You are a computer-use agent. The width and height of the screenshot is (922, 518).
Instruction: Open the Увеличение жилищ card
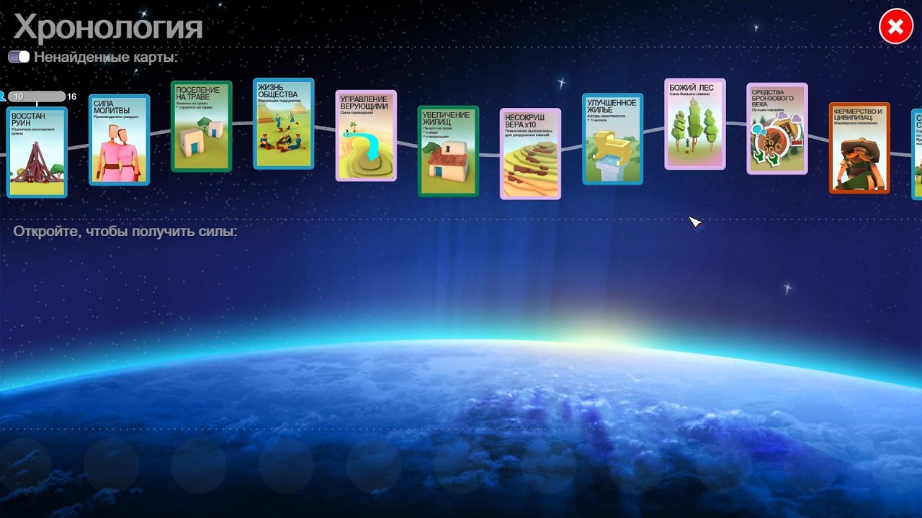coord(448,151)
